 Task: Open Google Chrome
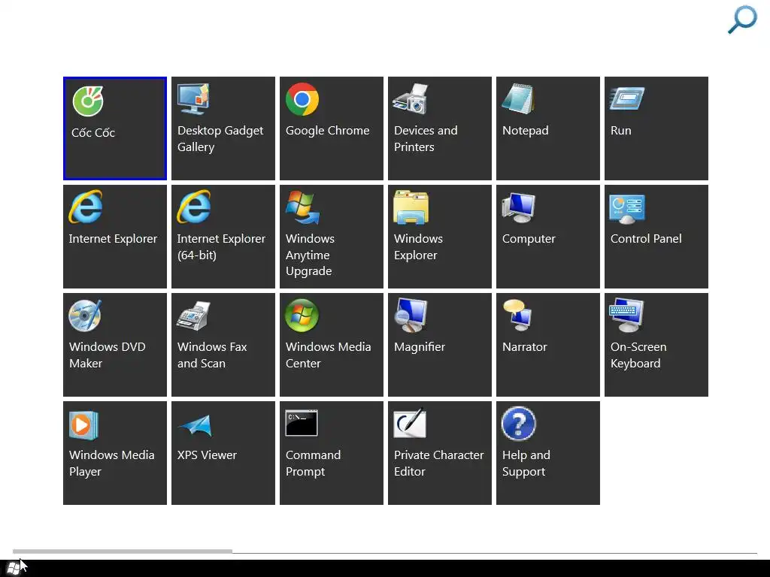(x=332, y=128)
